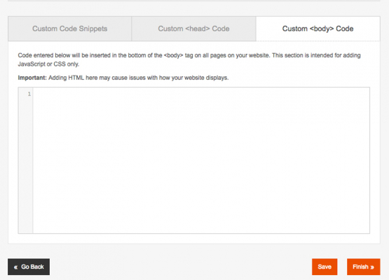
Task: Click the double right chevron on Finish
Action: point(372,267)
